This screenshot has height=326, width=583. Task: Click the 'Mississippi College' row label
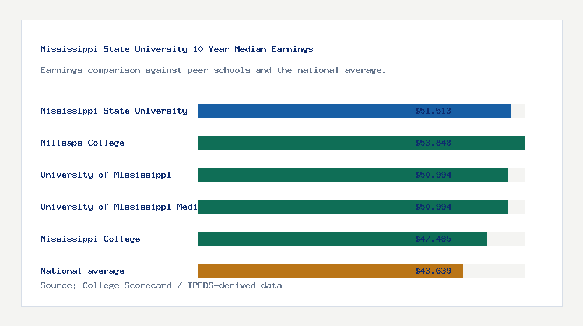click(x=90, y=239)
